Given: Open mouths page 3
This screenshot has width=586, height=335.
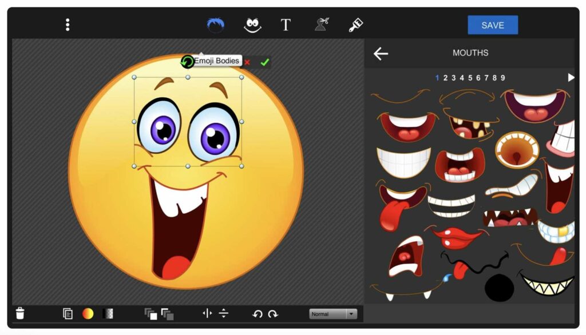Looking at the screenshot, I should [453, 78].
